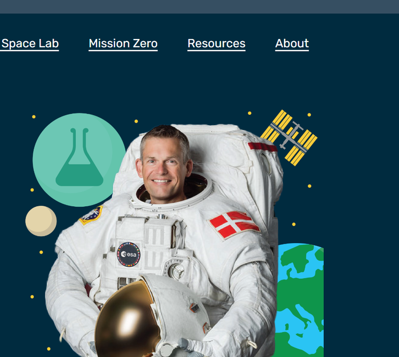This screenshot has width=399, height=357.
Task: Click the round chest gauge on spacesuit
Action: click(x=176, y=271)
